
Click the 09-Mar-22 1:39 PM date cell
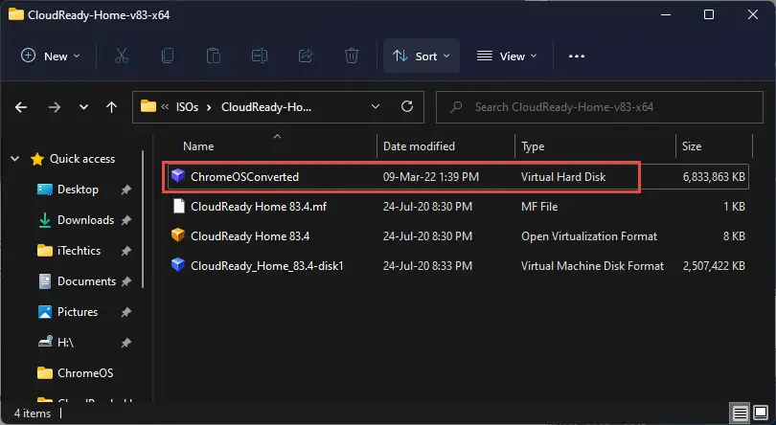[430, 177]
